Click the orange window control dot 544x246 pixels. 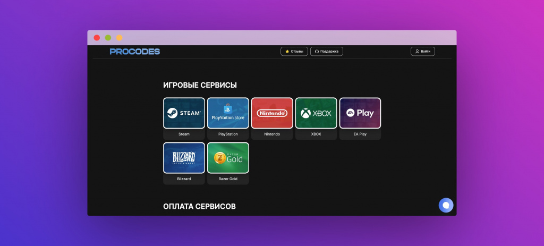[119, 38]
